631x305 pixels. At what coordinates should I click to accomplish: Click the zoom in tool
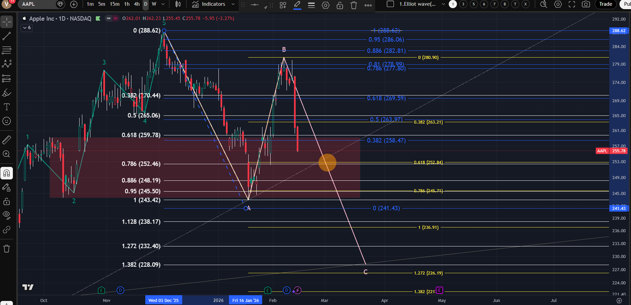[6, 154]
